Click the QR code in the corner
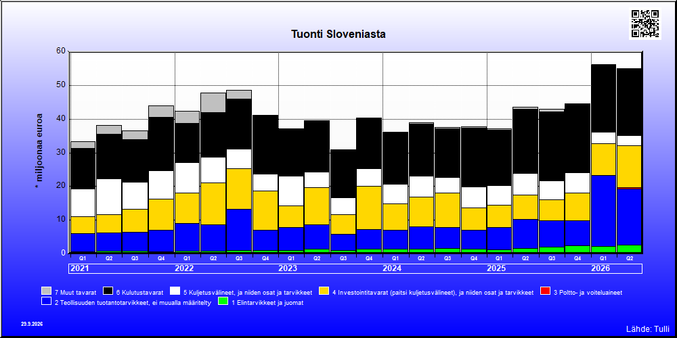The image size is (677, 338). point(645,24)
